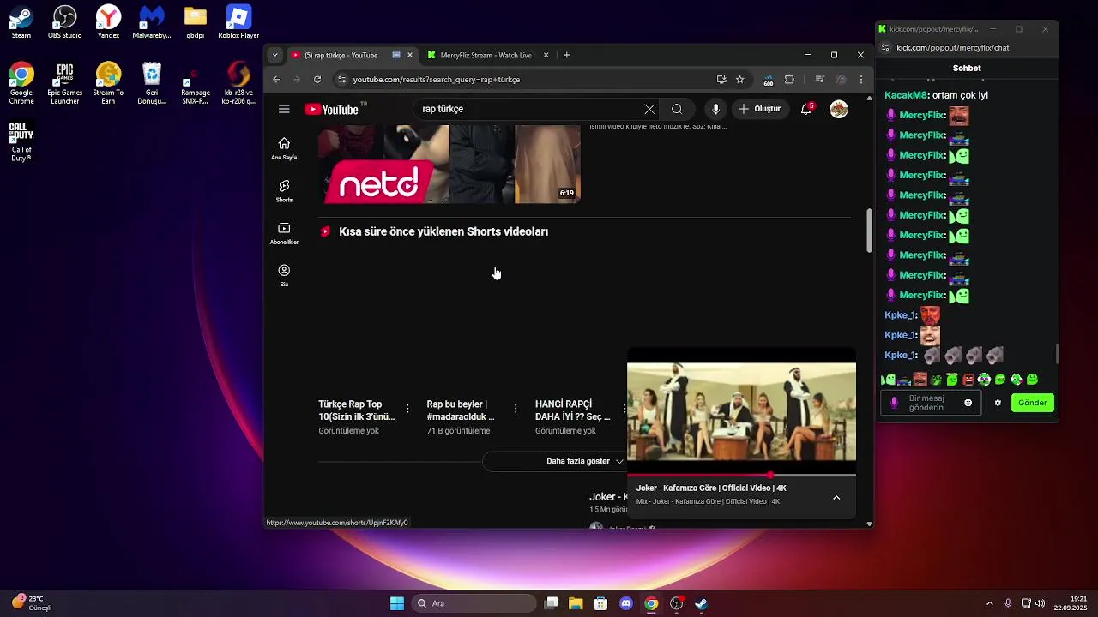Open the Chrome three-dot menu

click(860, 79)
